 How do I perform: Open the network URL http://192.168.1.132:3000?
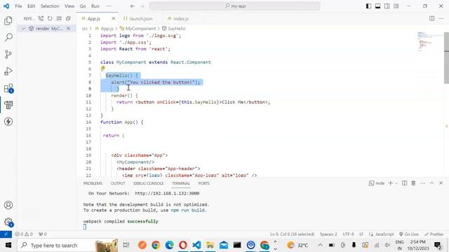pyautogui.click(x=167, y=193)
